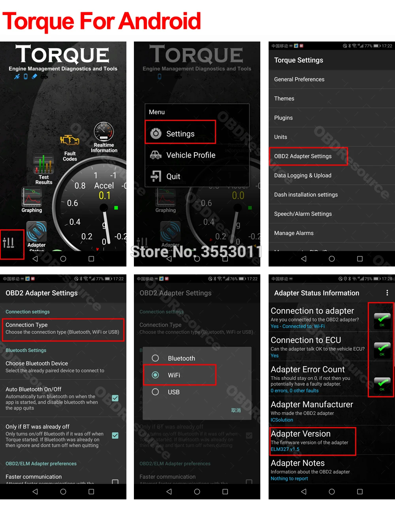Image resolution: width=395 pixels, height=514 pixels.
Task: Tap Quit exit icon in Menu
Action: click(x=156, y=176)
